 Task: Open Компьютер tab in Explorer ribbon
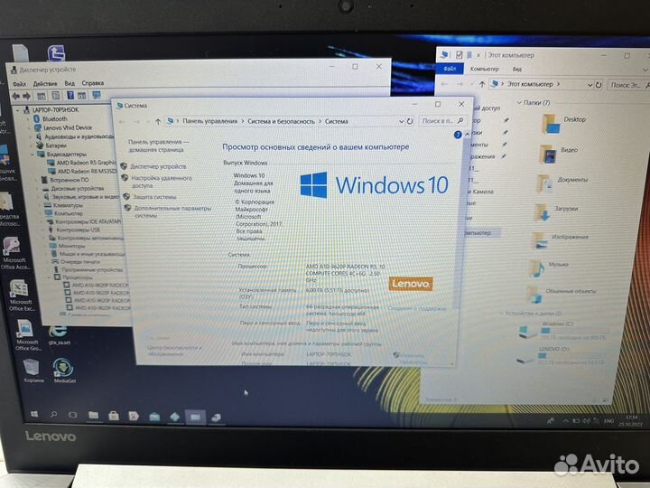coord(484,69)
